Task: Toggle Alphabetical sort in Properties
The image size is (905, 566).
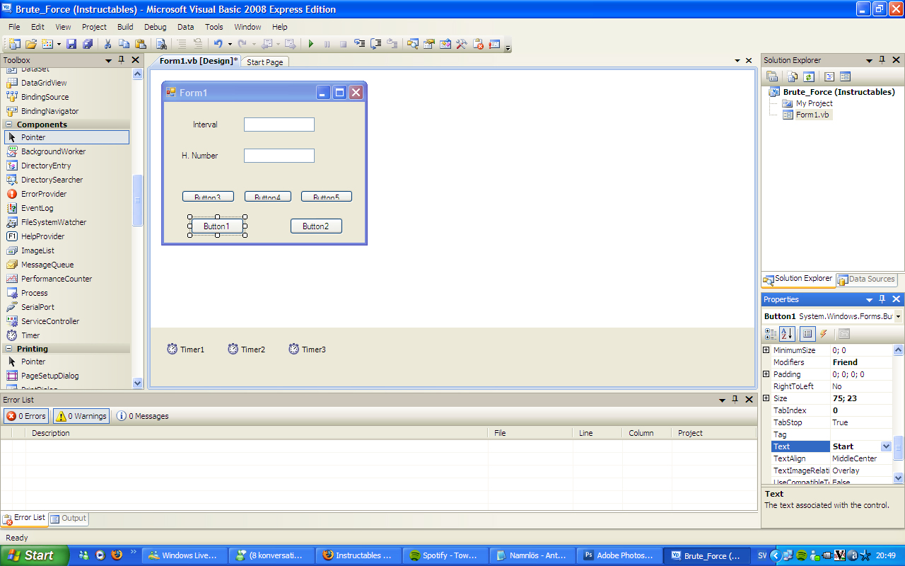Action: pyautogui.click(x=787, y=334)
